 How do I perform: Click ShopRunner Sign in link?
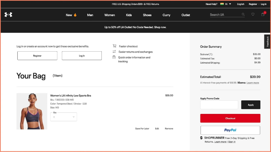coord(232,142)
